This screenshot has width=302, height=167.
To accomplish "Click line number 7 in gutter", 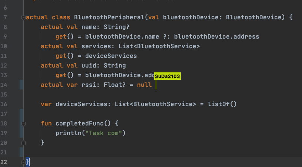I will pos(5,17).
